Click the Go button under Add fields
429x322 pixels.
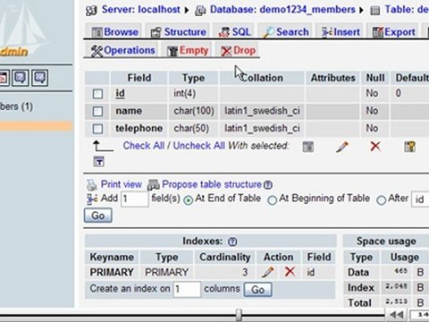[x=98, y=216]
